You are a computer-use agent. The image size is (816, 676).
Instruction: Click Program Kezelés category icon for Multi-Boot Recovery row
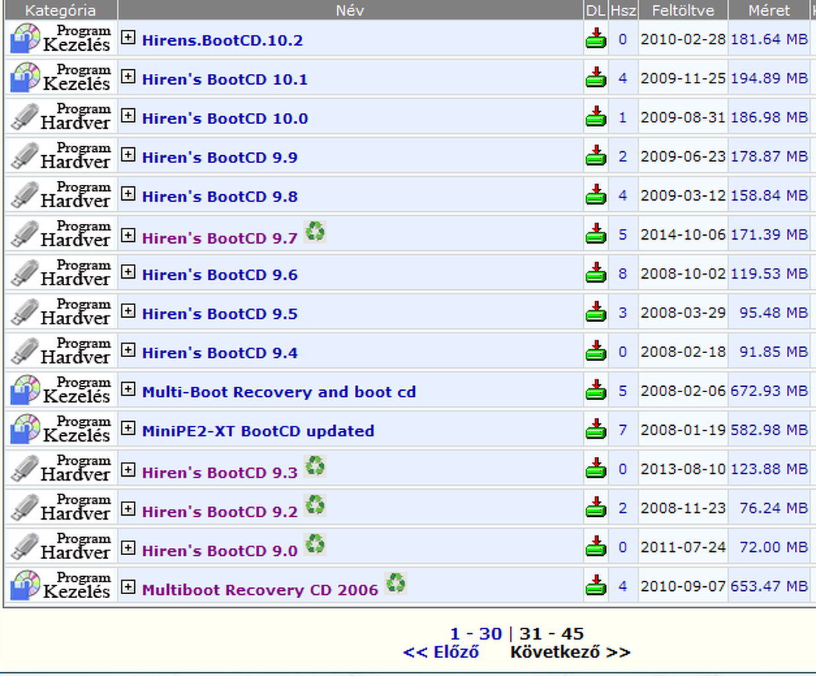pos(60,389)
